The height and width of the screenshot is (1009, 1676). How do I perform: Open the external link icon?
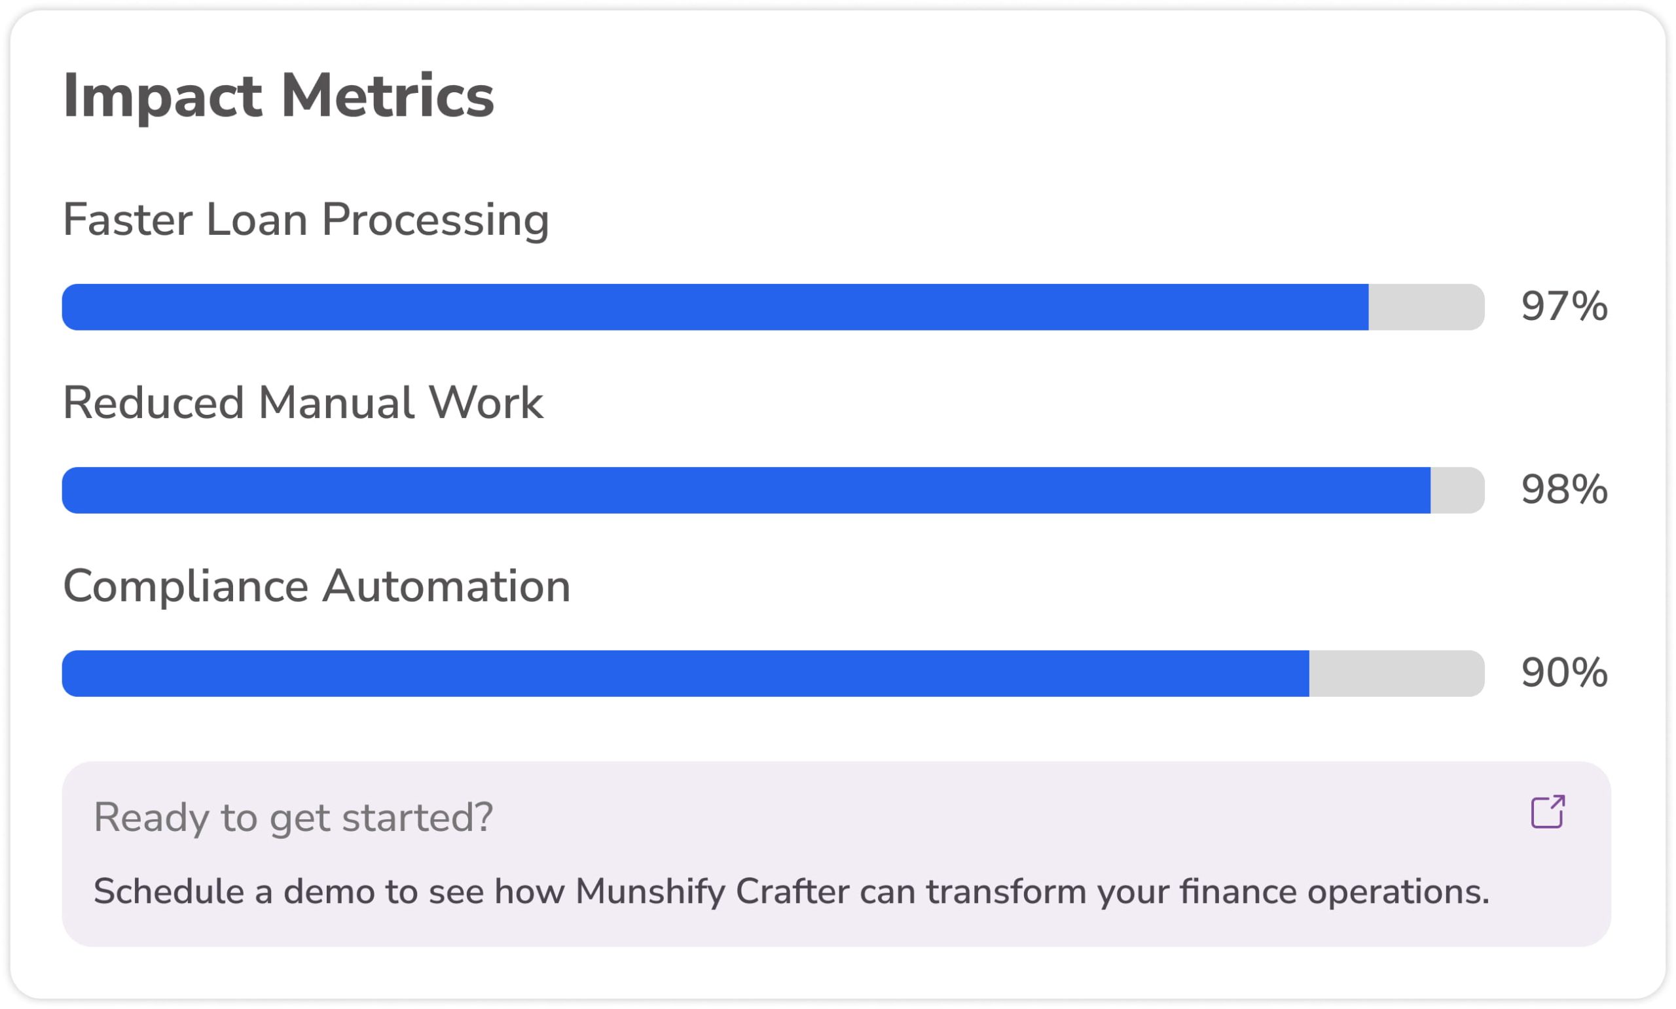click(x=1548, y=812)
